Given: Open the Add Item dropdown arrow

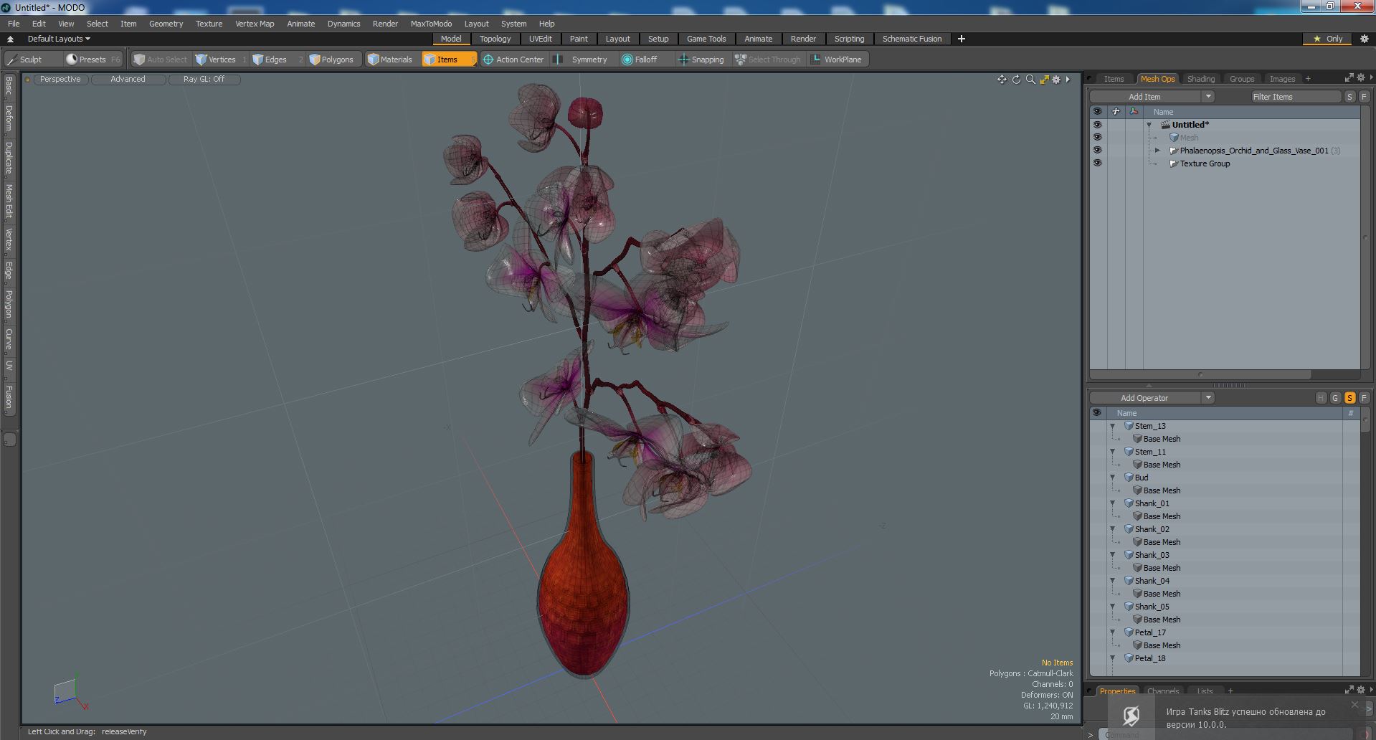Looking at the screenshot, I should [x=1208, y=97].
